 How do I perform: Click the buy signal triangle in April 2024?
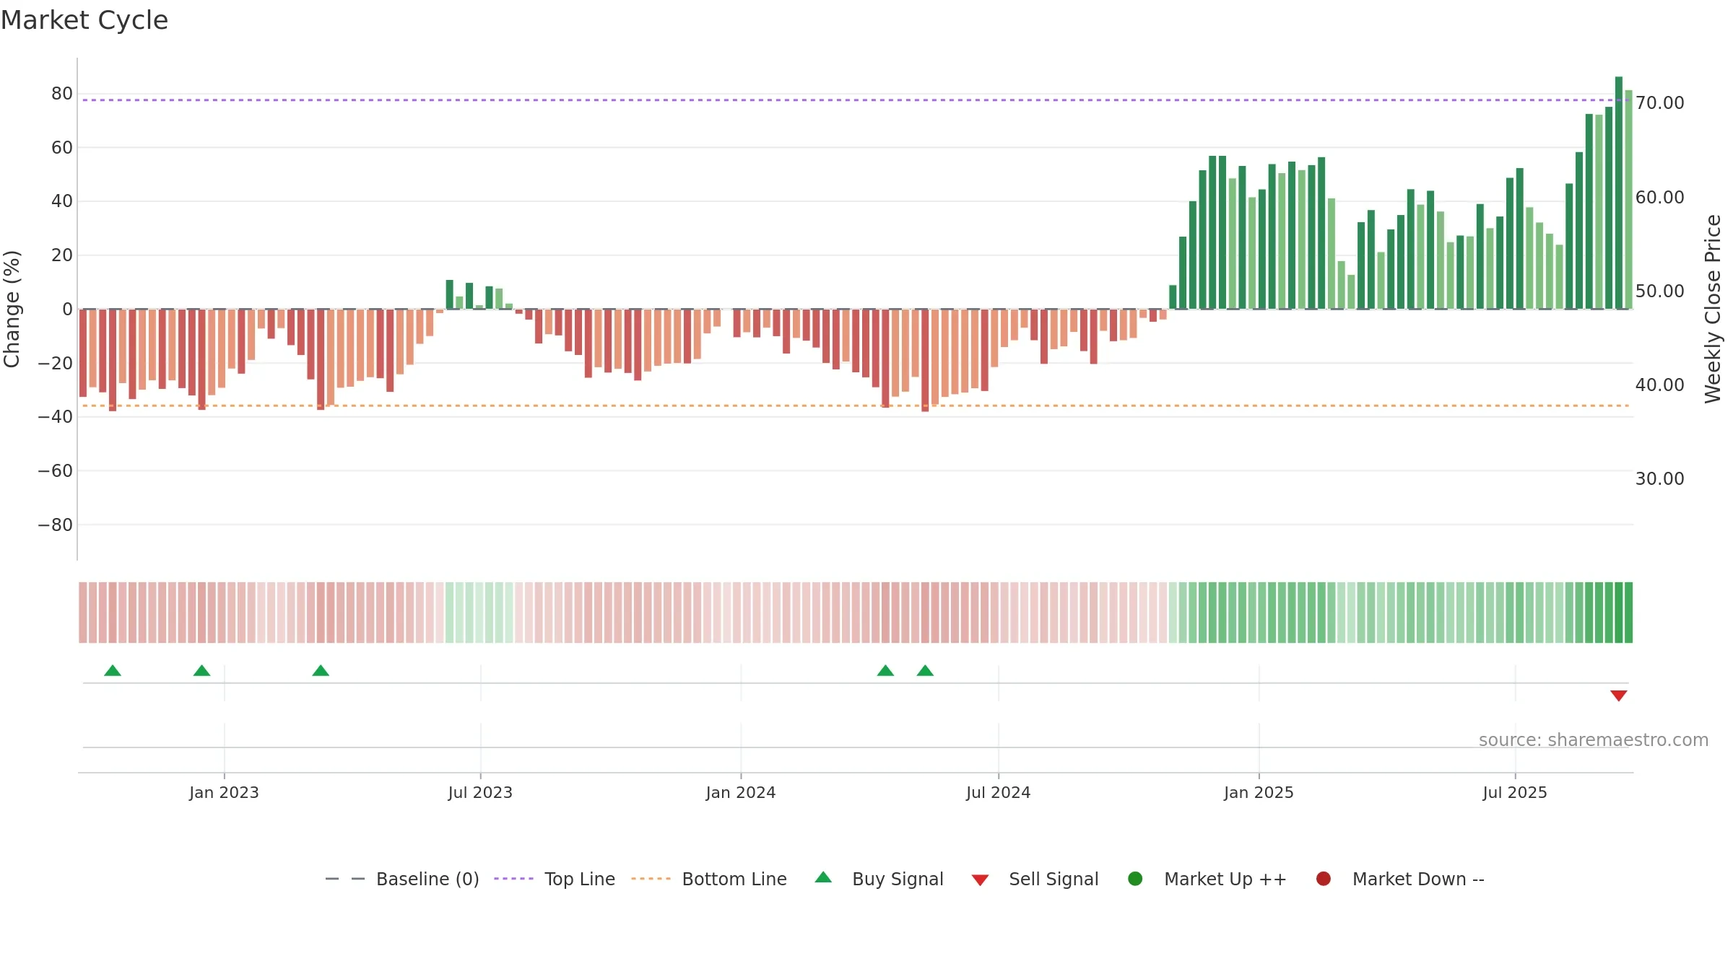pyautogui.click(x=885, y=671)
